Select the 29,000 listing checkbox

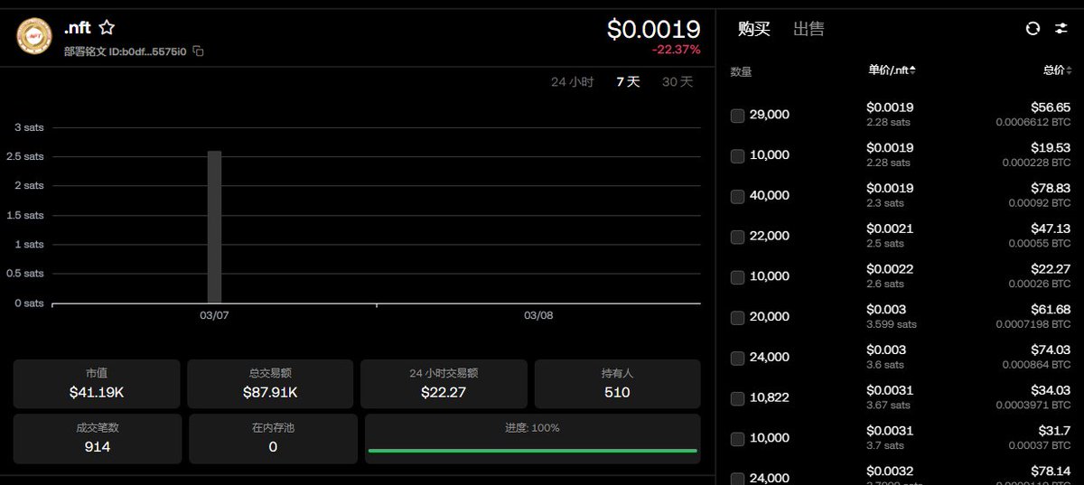(x=737, y=116)
